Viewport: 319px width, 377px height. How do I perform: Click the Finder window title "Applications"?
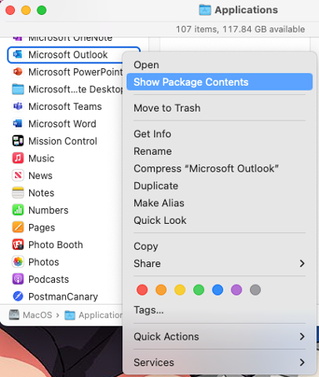(247, 10)
